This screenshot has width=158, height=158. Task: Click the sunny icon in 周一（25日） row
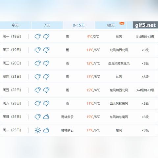pyautogui.click(x=38, y=130)
